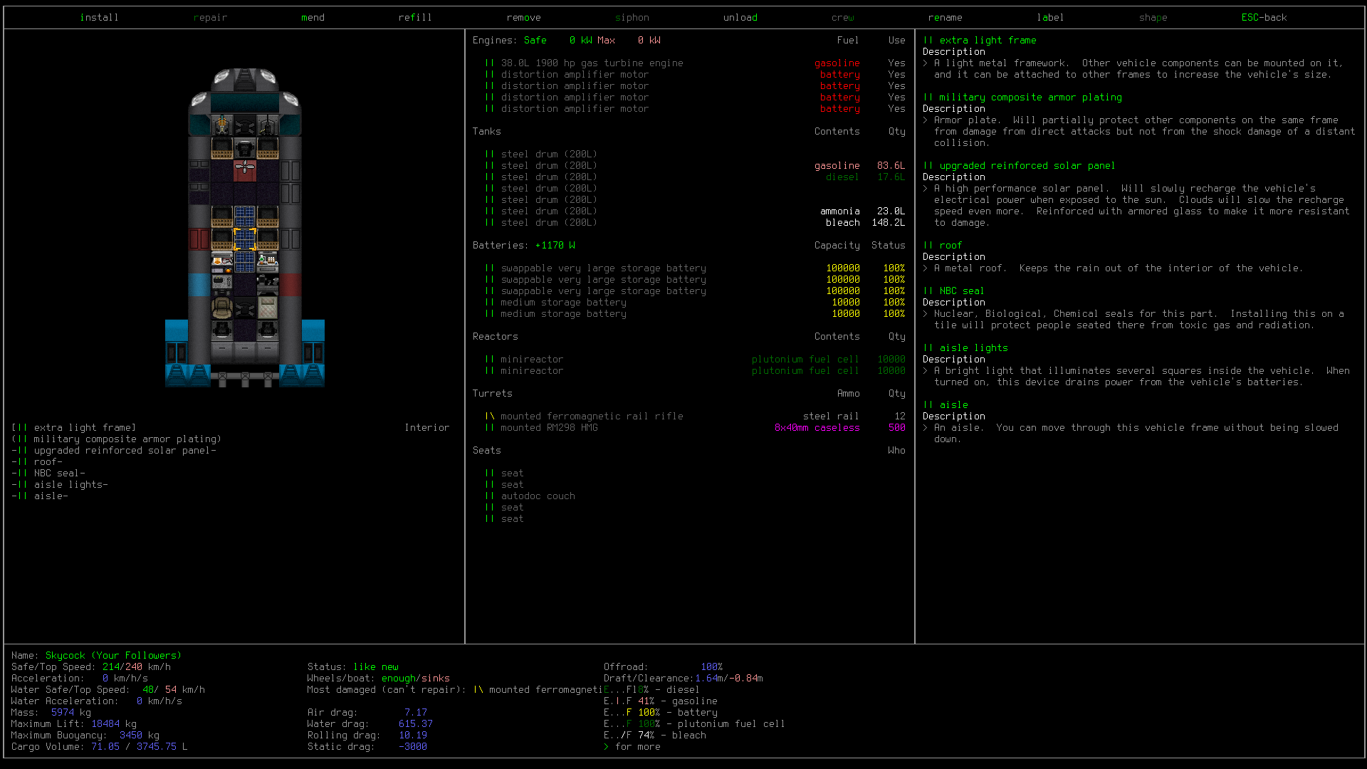
Task: Click the kitchen unit tile on vehicle
Action: pyautogui.click(x=221, y=262)
